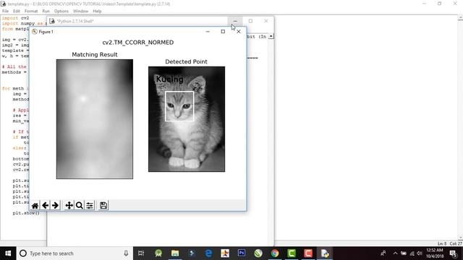Click the "import cv2" code line
This screenshot has width=463, height=260.
15,18
